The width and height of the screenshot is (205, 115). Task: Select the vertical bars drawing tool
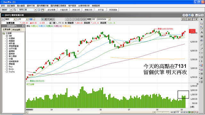[202, 74]
